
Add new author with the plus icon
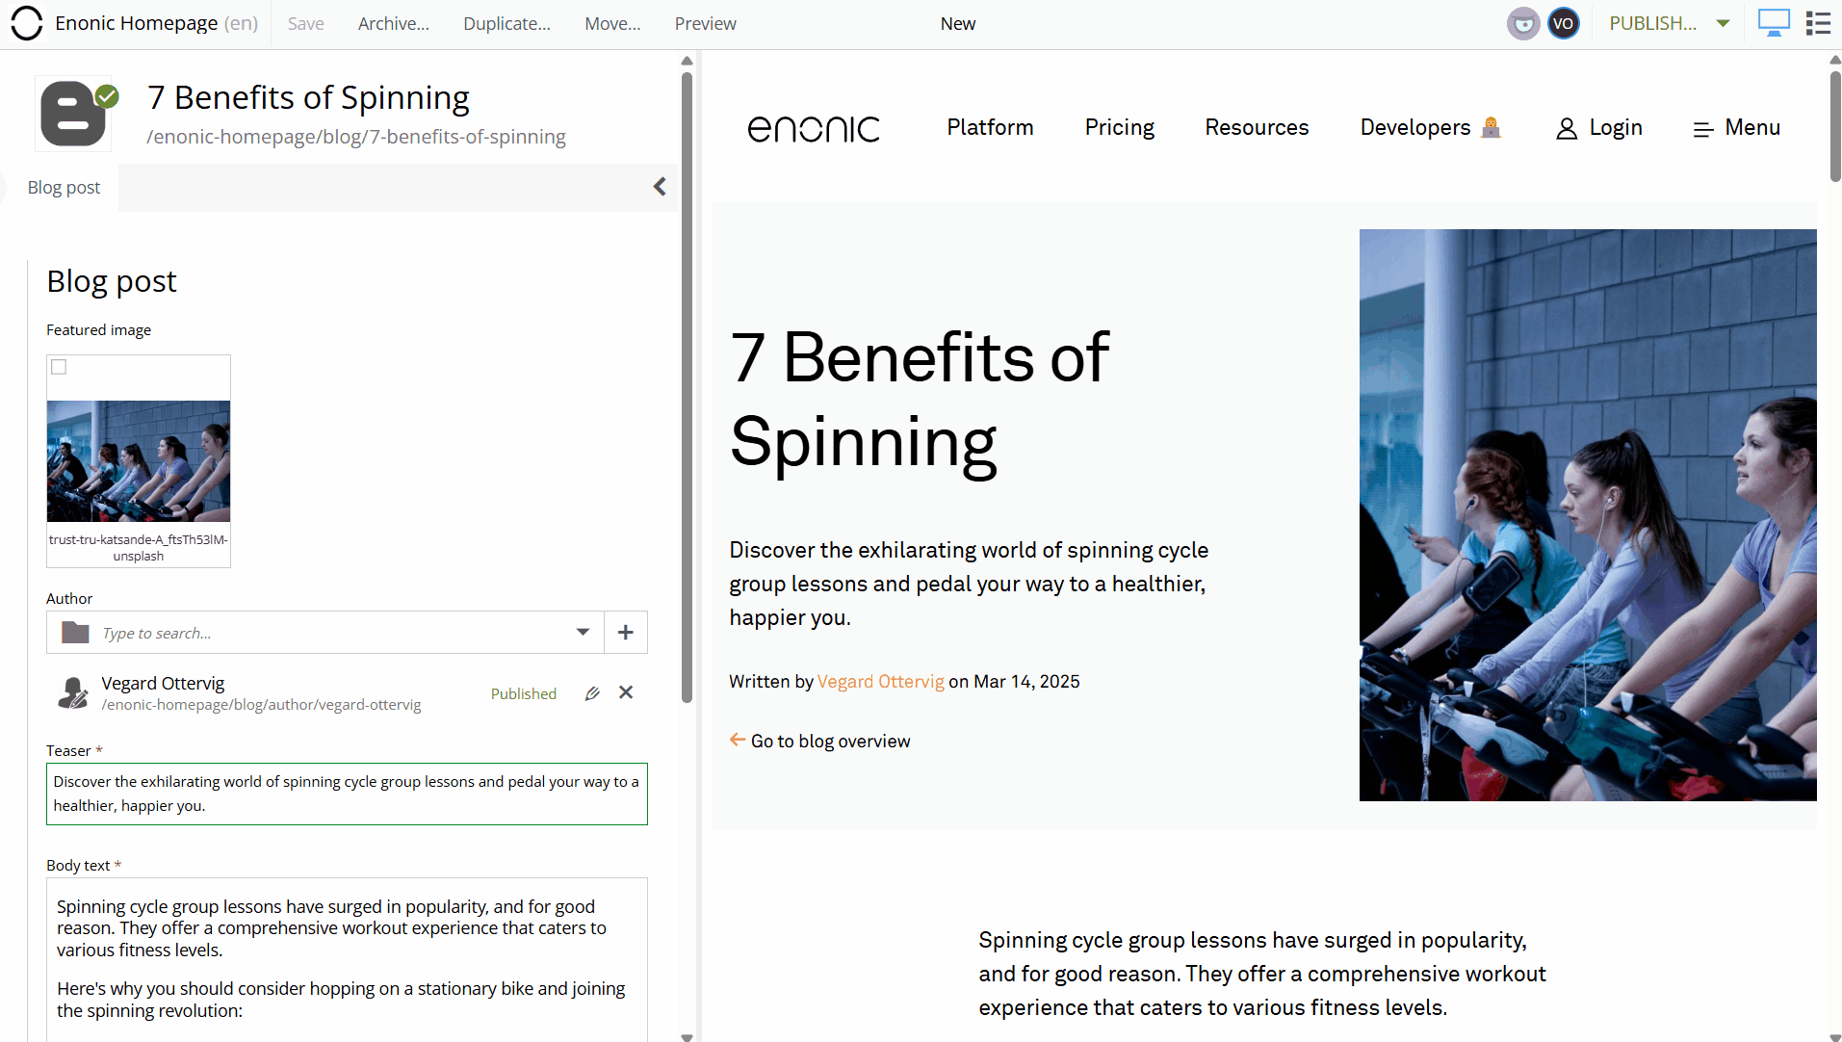(x=625, y=632)
